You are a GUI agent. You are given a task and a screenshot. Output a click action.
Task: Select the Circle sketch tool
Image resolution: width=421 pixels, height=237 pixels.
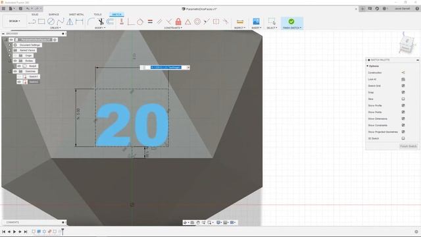pos(51,22)
